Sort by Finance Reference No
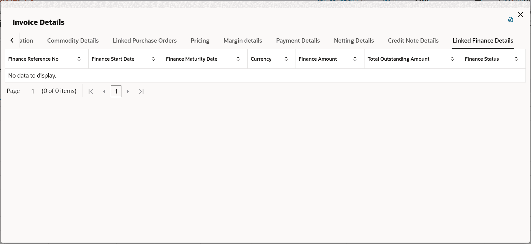The height and width of the screenshot is (244, 531). tap(79, 59)
